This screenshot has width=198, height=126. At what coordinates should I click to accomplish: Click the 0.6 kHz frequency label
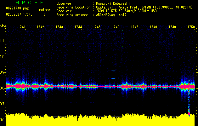[x=3, y=120]
